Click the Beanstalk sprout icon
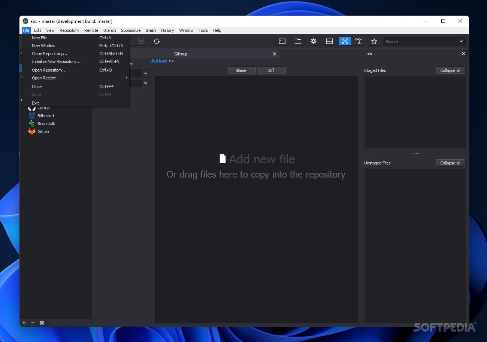 point(32,124)
